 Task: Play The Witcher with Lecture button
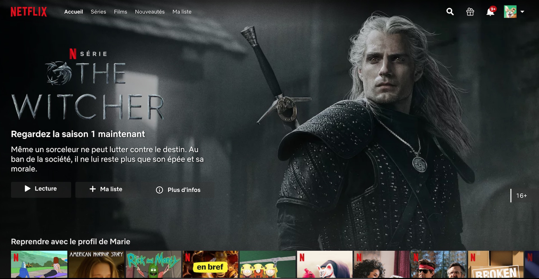pyautogui.click(x=41, y=189)
